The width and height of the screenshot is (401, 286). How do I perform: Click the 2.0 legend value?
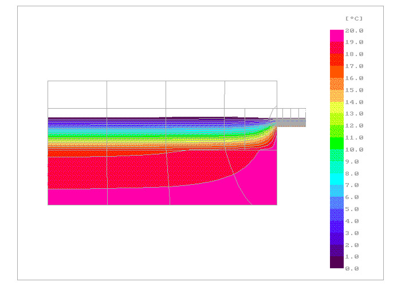pos(352,245)
